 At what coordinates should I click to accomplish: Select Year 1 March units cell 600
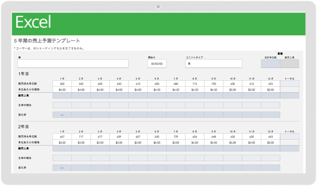[x=100, y=84]
